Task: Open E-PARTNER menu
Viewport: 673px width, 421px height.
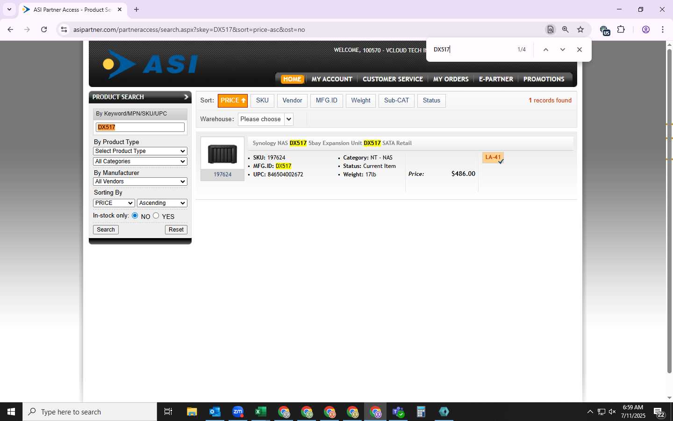Action: pyautogui.click(x=496, y=79)
